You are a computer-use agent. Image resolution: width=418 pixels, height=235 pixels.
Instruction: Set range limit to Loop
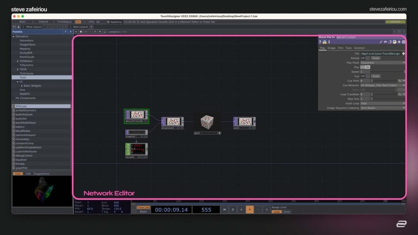(x=276, y=212)
